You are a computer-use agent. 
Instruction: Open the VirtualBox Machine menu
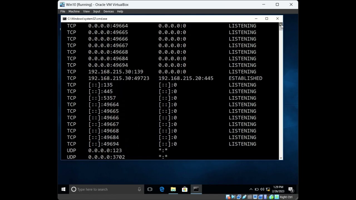[x=74, y=11]
